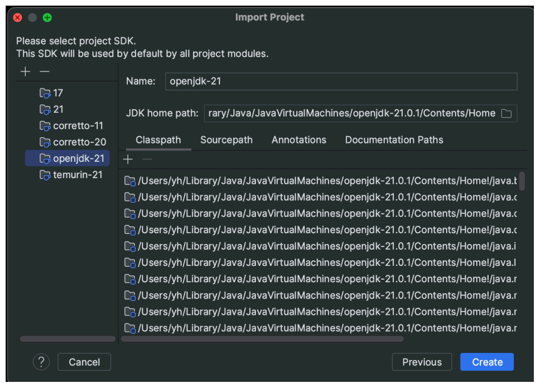Image resolution: width=537 pixels, height=385 pixels.
Task: Open the help question mark button
Action: pyautogui.click(x=41, y=362)
